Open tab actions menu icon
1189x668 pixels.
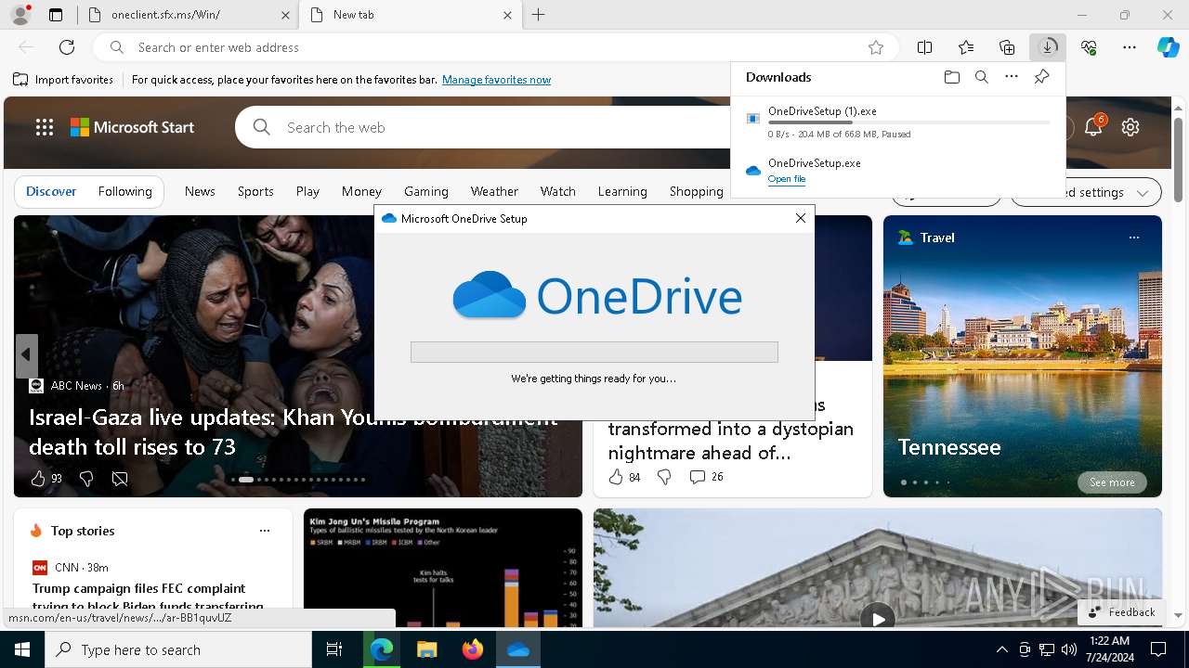[x=56, y=15]
